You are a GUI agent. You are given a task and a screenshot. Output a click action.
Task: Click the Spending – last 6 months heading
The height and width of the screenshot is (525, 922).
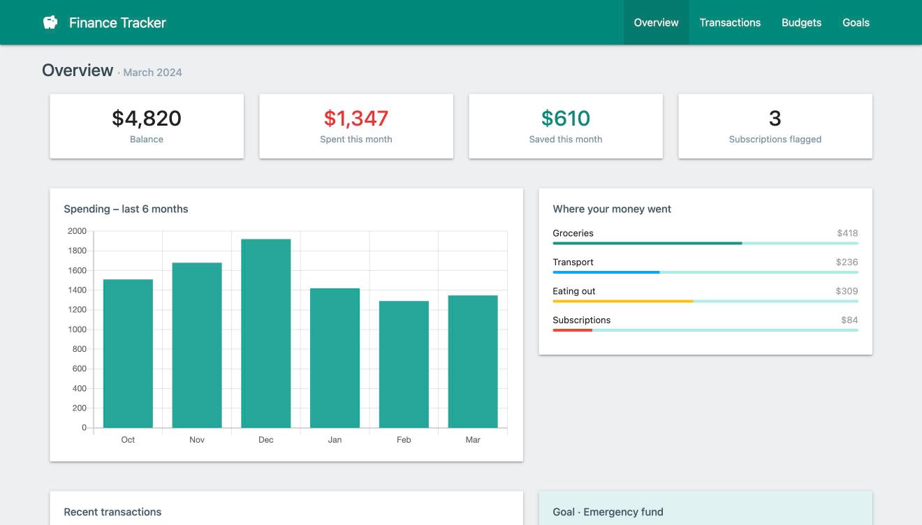pyautogui.click(x=126, y=209)
